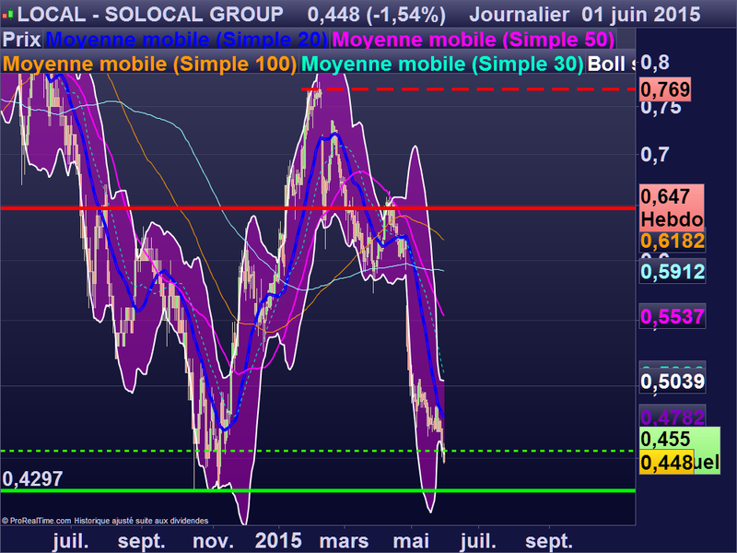Select the Prix indicator label
Image resolution: width=737 pixels, height=553 pixels.
pos(21,40)
